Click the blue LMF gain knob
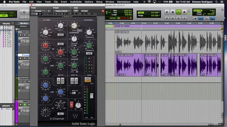 (x=46, y=85)
